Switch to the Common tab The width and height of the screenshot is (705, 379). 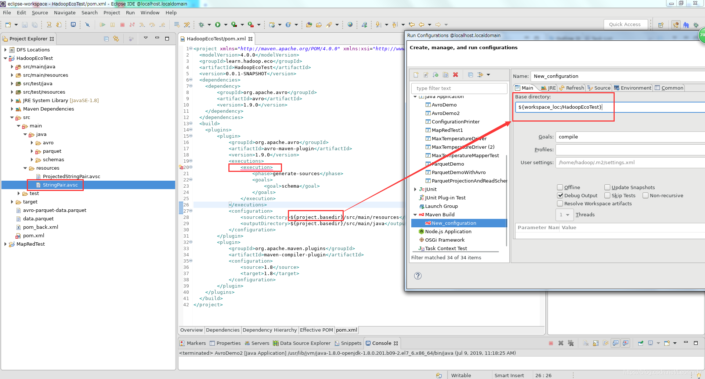pos(669,88)
